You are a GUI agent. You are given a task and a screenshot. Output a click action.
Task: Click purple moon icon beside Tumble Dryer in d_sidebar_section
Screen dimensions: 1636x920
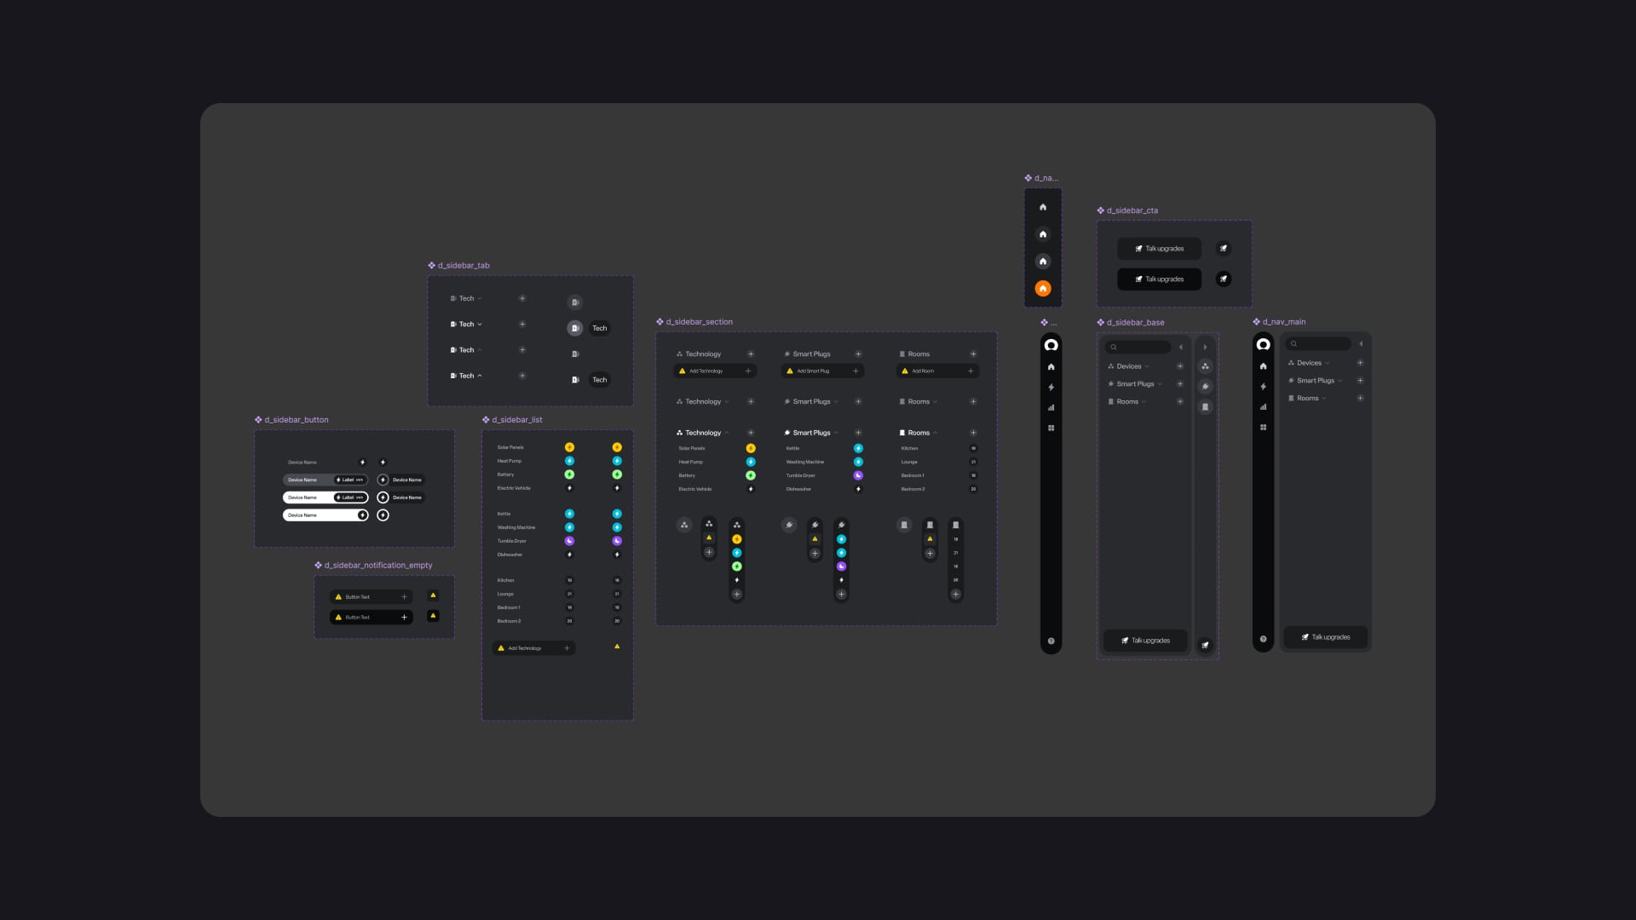coord(858,475)
